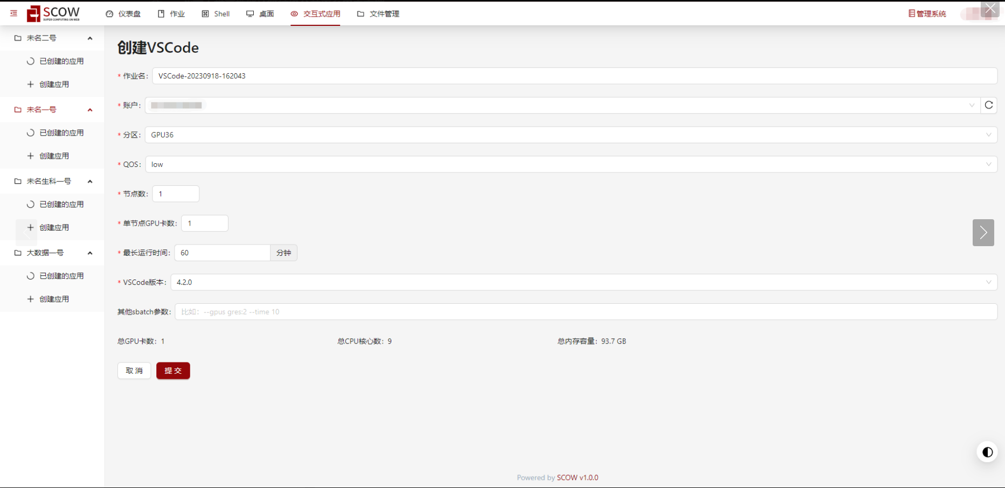1005x488 pixels.
Task: Click the folder icon beside 未名一号
Action: coord(18,110)
